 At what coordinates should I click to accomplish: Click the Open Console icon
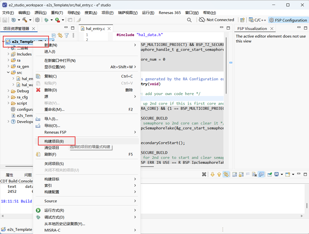[288, 174]
